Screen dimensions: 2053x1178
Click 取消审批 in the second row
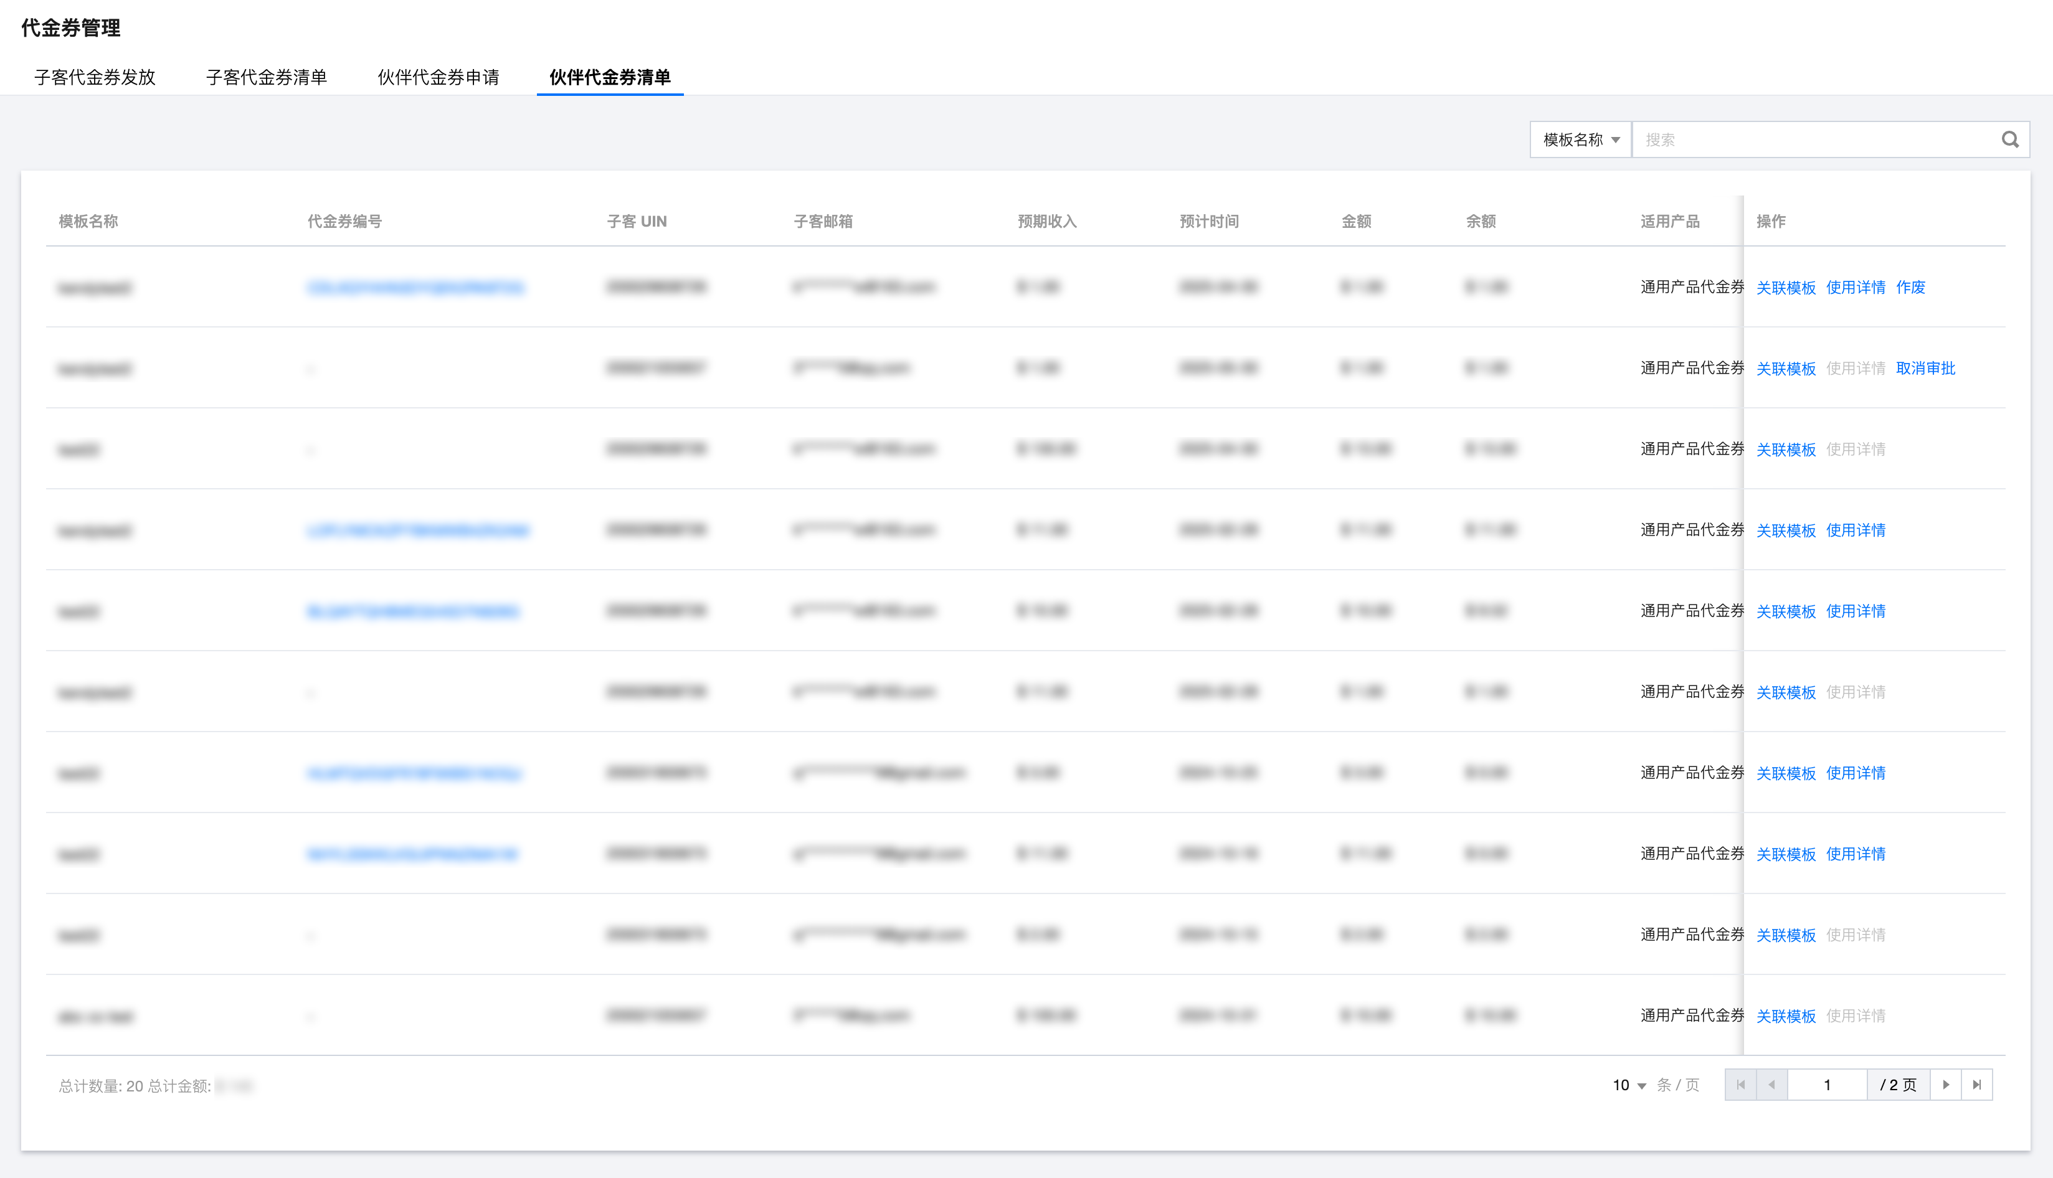[x=1925, y=368]
